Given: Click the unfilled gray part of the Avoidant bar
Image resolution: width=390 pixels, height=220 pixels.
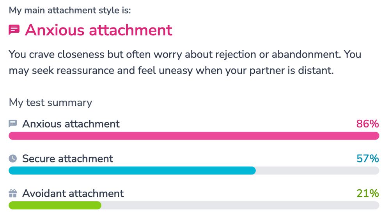Looking at the screenshot, I should 240,205.
